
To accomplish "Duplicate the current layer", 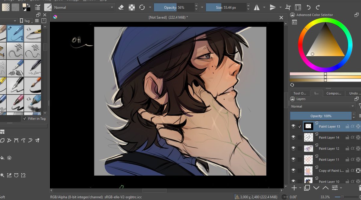I will (307, 188).
